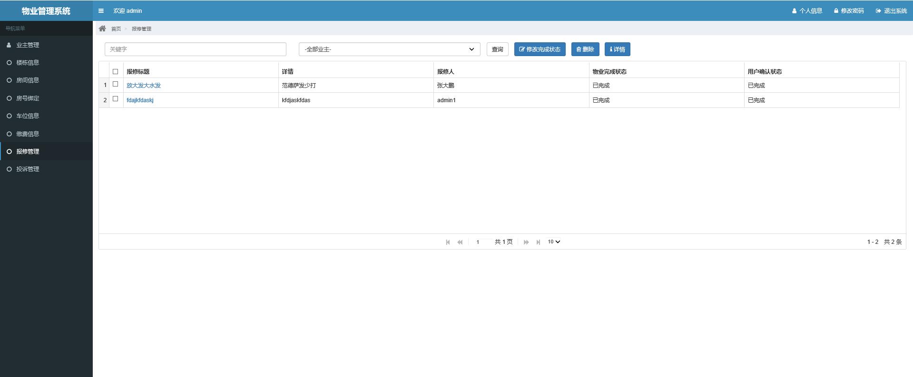Screen dimensions: 913x377
Task: Click the home icon in breadcrumb
Action: click(102, 29)
